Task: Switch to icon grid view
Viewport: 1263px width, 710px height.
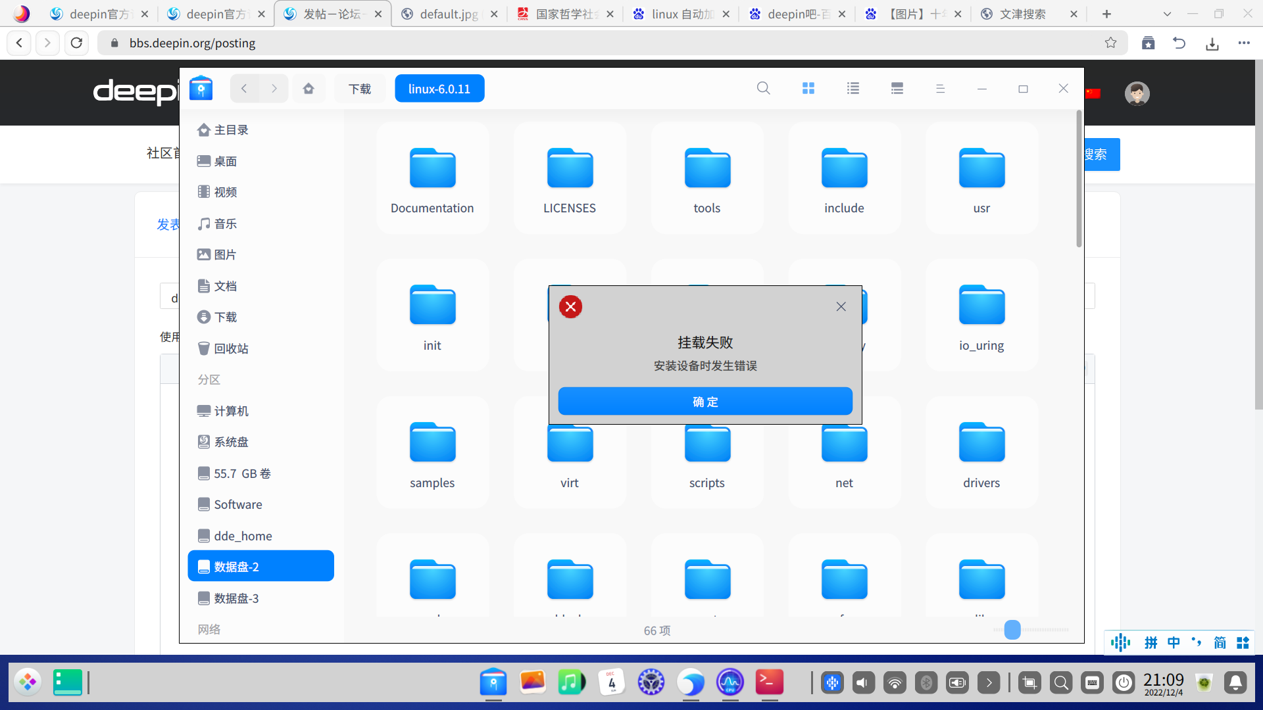Action: click(808, 88)
